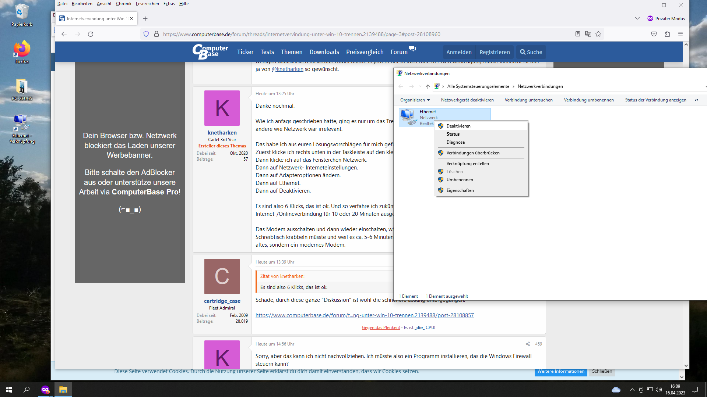Click the Firefox address bar URL
Image resolution: width=707 pixels, height=397 pixels.
(302, 34)
